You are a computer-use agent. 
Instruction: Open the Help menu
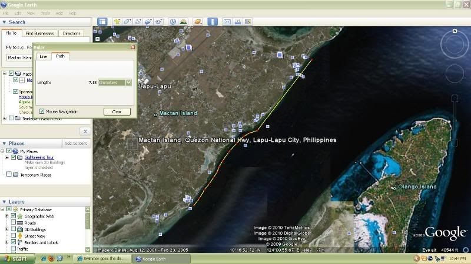[x=72, y=13]
